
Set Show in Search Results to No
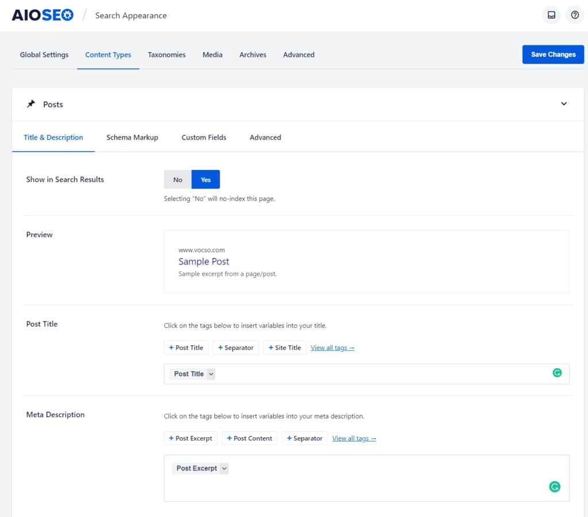pos(177,179)
